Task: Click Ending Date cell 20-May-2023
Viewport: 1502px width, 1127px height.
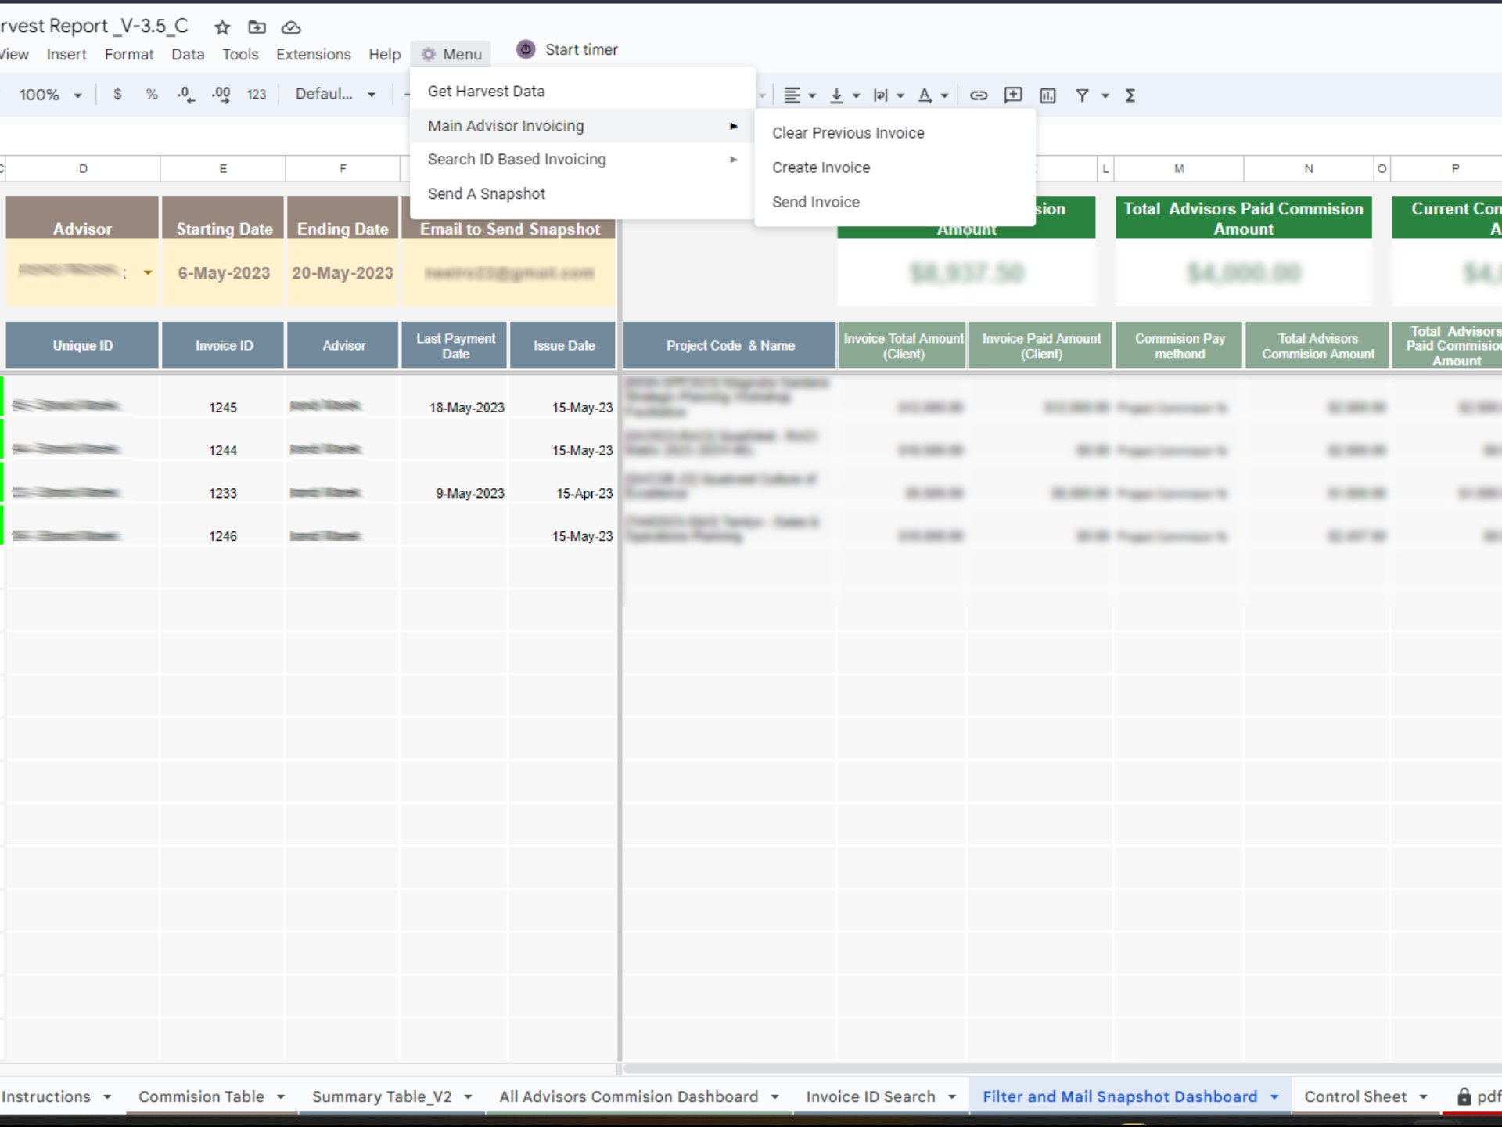Action: [343, 272]
